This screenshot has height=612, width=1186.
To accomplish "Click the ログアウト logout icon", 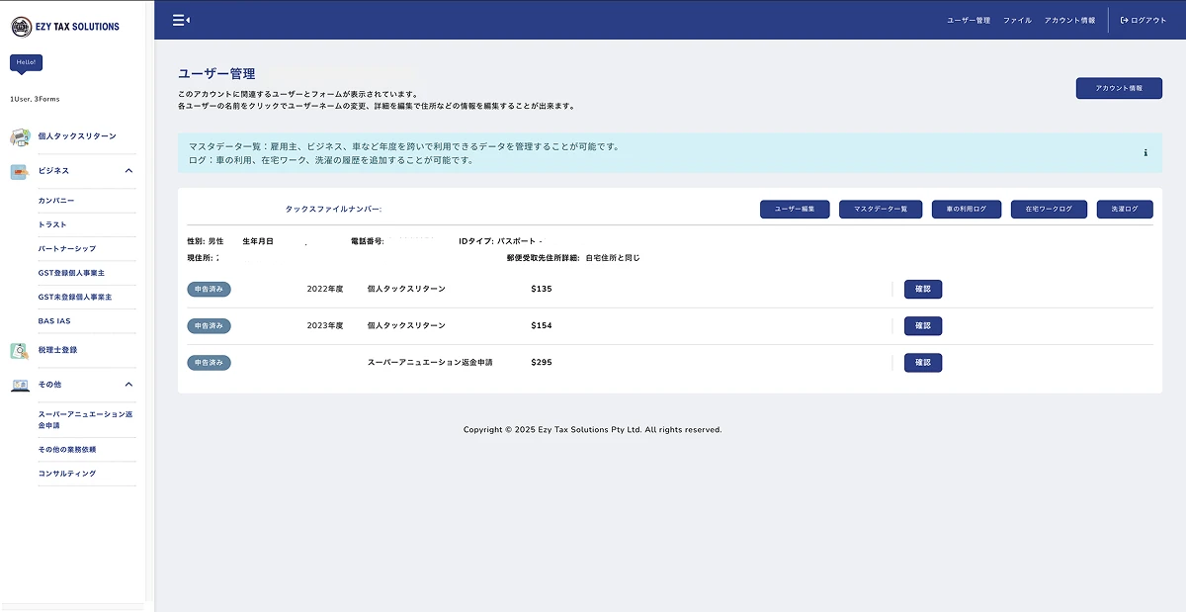I will pyautogui.click(x=1125, y=20).
